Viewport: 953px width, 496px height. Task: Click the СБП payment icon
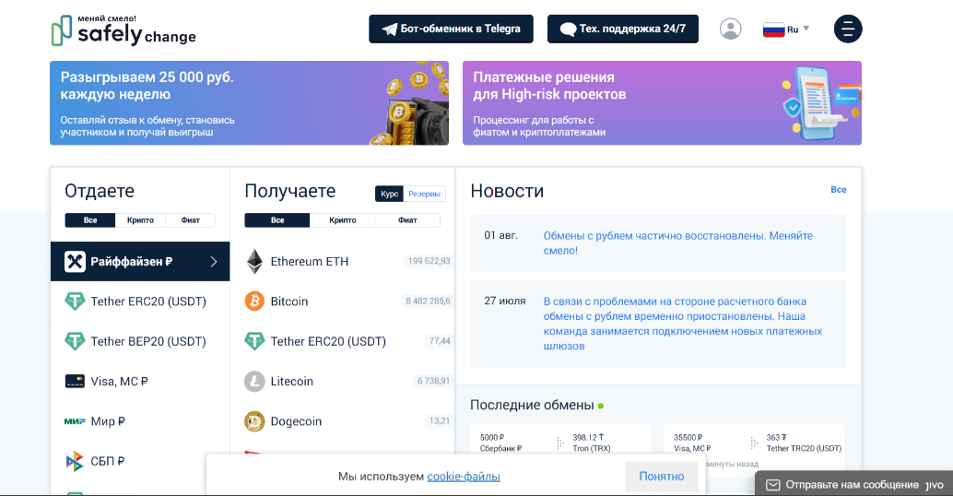(x=75, y=461)
